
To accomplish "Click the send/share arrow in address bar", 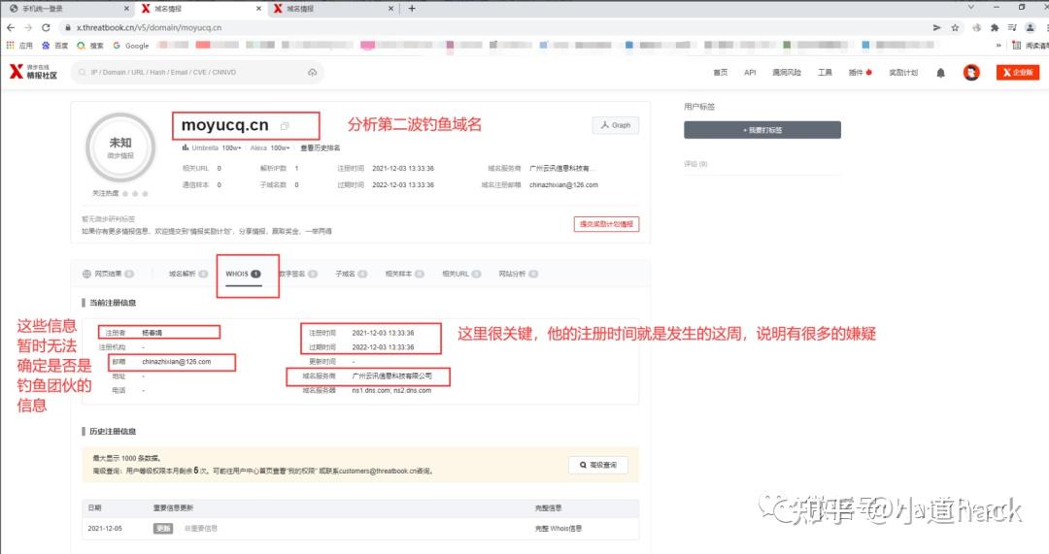I will (936, 27).
